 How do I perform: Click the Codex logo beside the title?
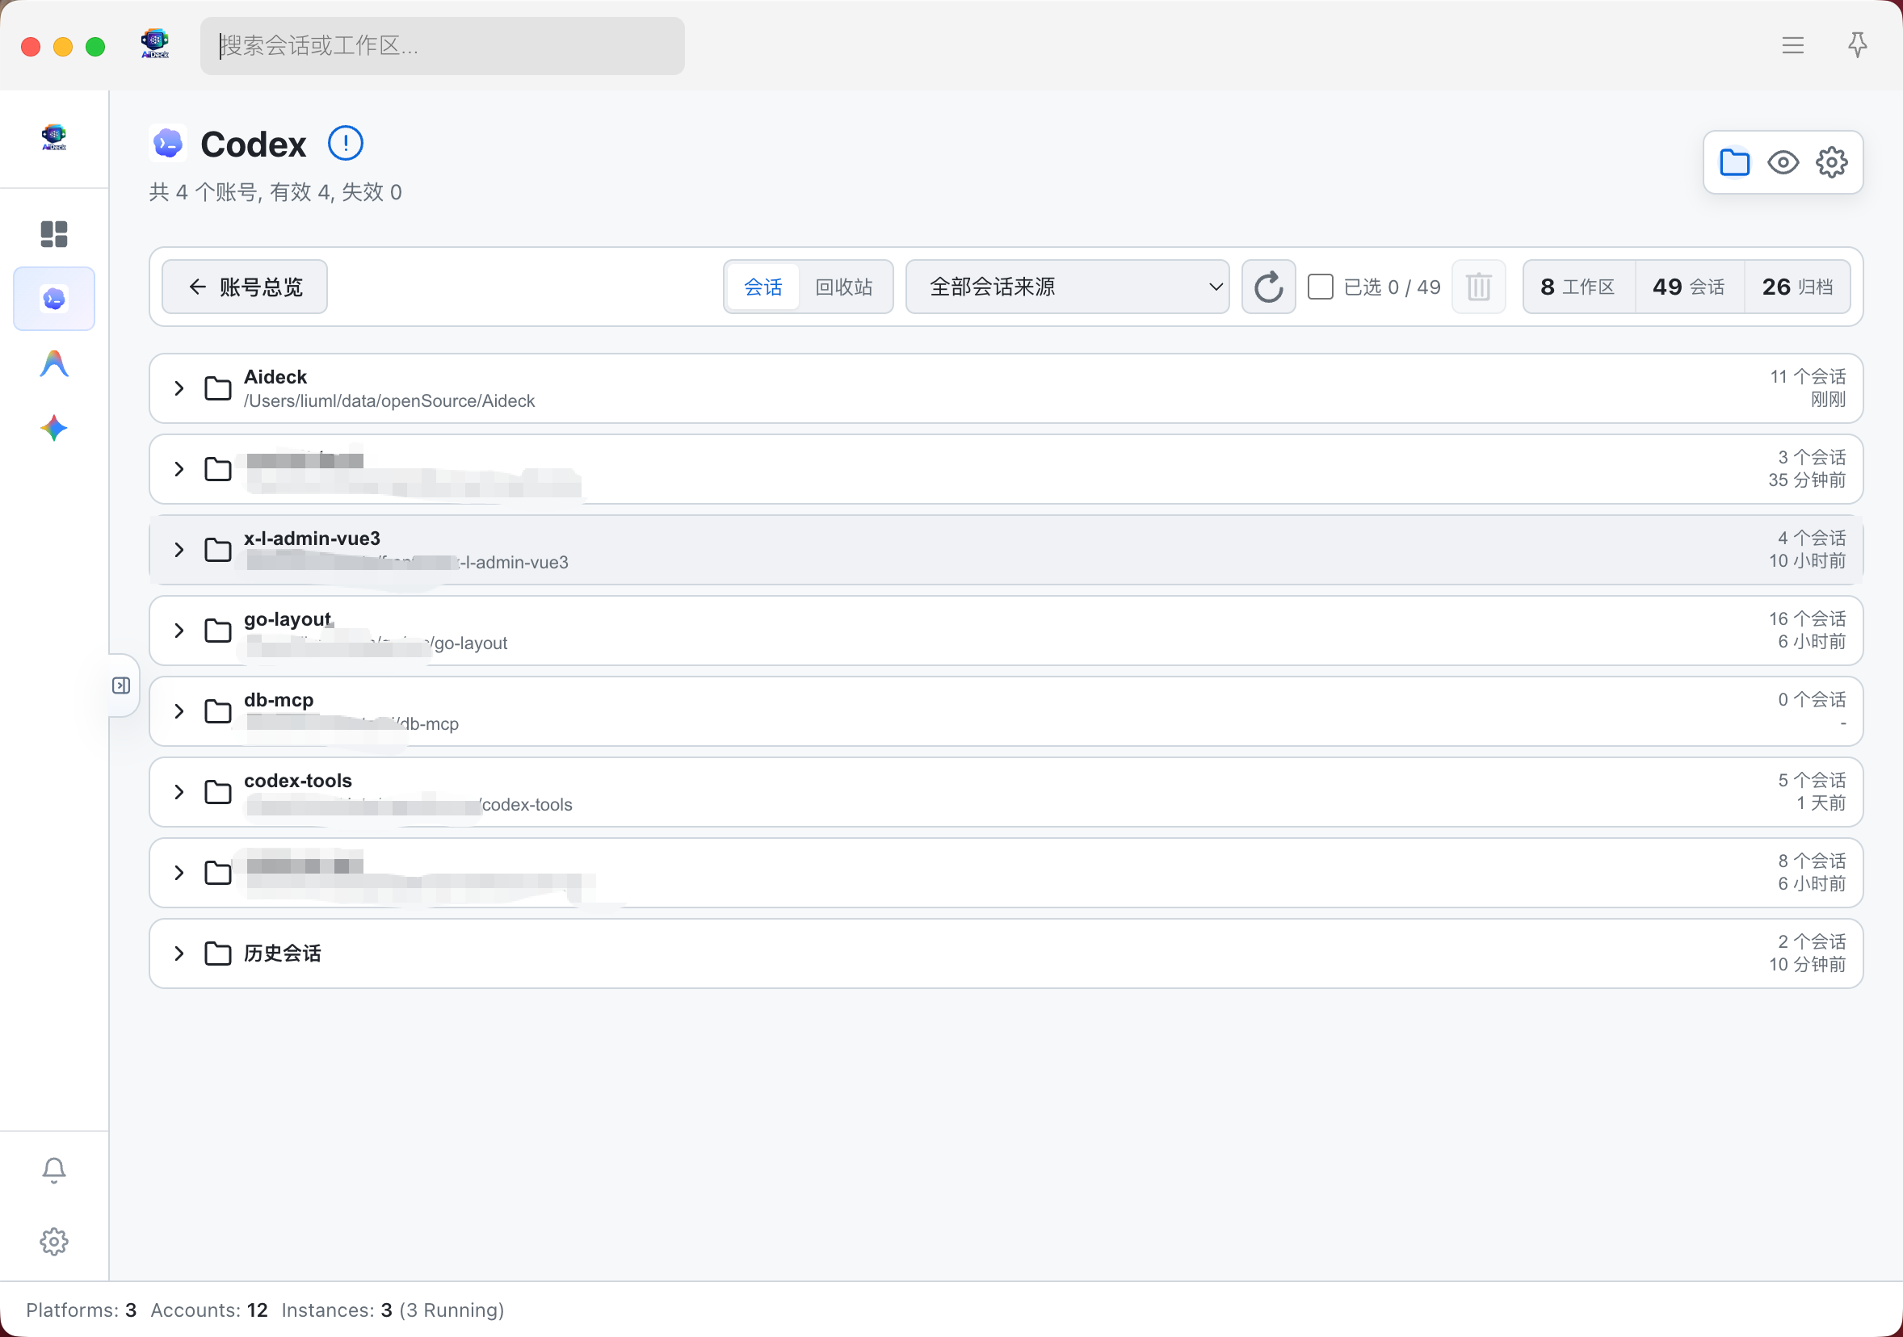[167, 144]
